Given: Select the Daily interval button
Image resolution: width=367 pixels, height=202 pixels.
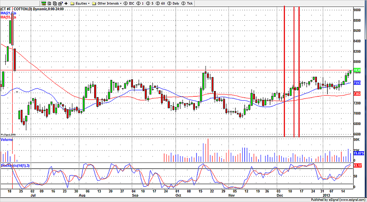Looking at the screenshot, I should 175,3.
